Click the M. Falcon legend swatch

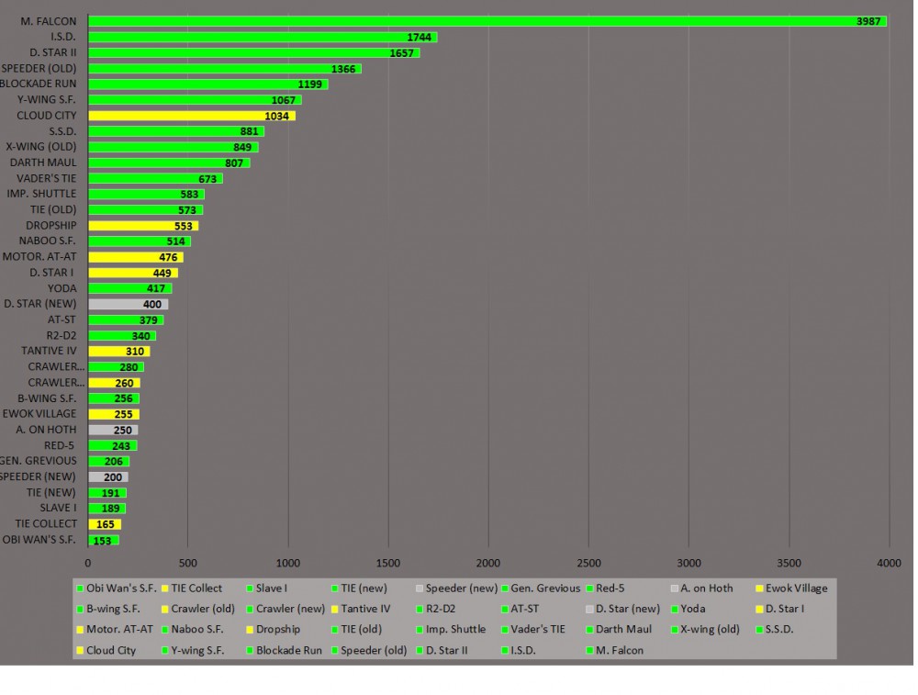[589, 651]
